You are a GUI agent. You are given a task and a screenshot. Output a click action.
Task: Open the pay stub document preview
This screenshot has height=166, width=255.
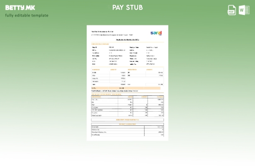[127, 83]
